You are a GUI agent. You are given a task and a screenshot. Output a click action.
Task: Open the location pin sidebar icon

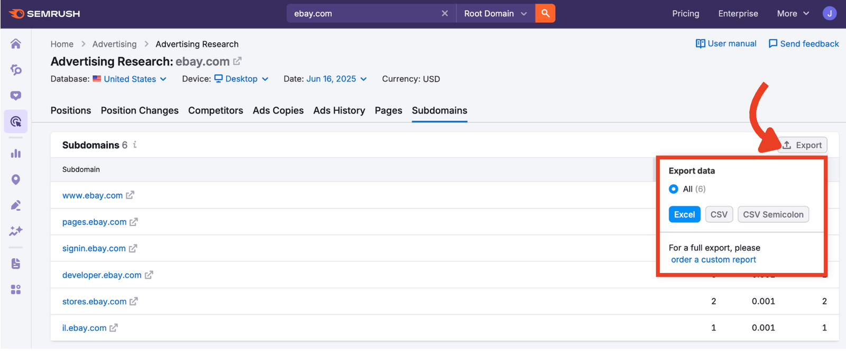[16, 179]
